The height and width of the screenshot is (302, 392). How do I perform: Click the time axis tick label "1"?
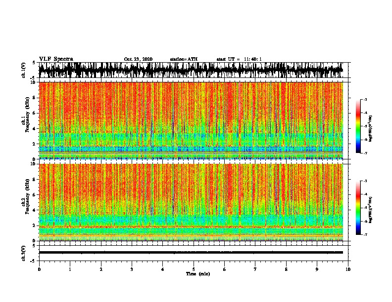tap(70, 269)
